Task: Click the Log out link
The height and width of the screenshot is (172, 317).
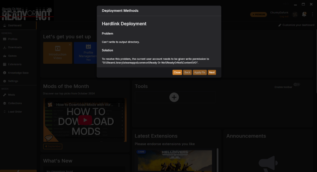Action: [284, 16]
